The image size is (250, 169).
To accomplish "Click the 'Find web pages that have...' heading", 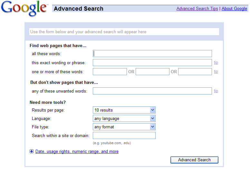I will click(x=58, y=46).
